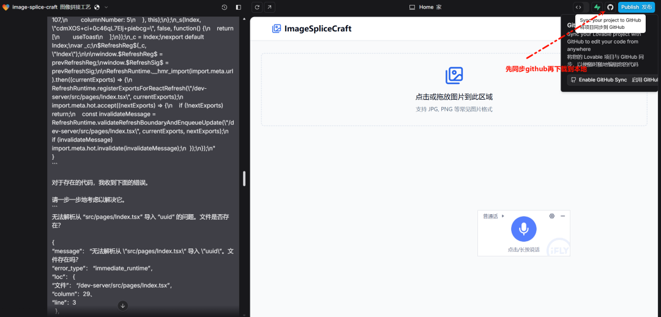Click the green lightning bolt Supabase icon
661x317 pixels.
point(597,7)
